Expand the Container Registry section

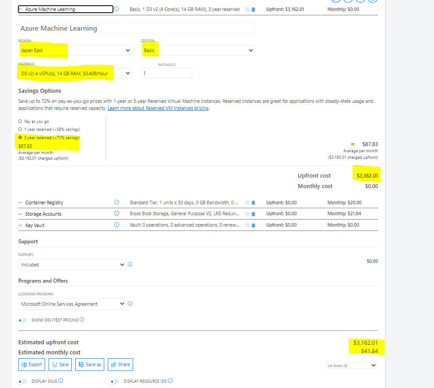click(x=20, y=203)
